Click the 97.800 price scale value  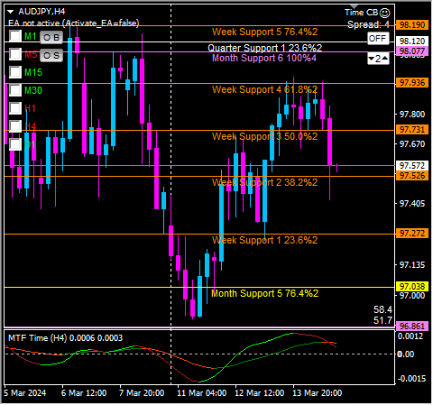pos(412,115)
